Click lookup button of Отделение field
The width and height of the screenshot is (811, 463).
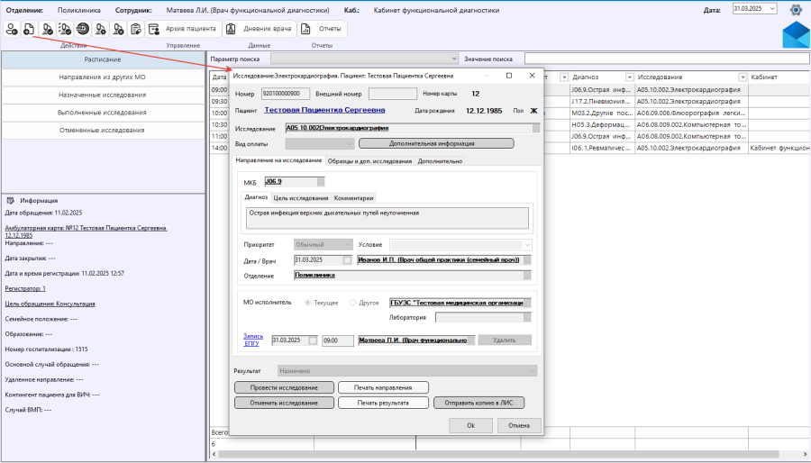(527, 276)
